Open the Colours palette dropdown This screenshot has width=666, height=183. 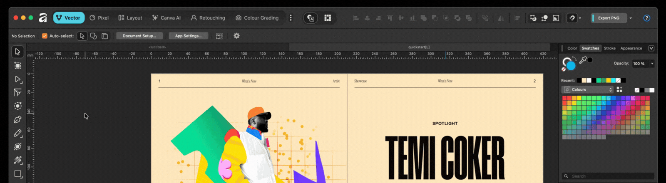pos(588,89)
